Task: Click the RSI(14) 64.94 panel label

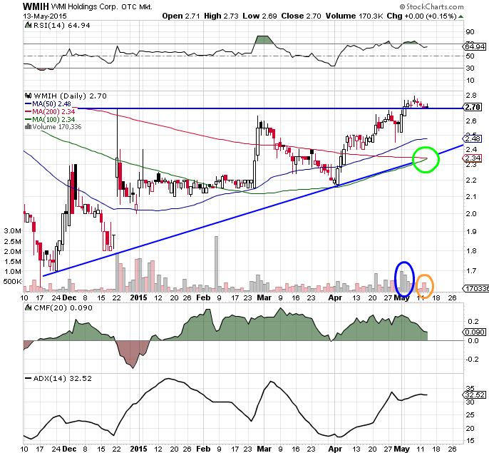Action: (x=62, y=25)
